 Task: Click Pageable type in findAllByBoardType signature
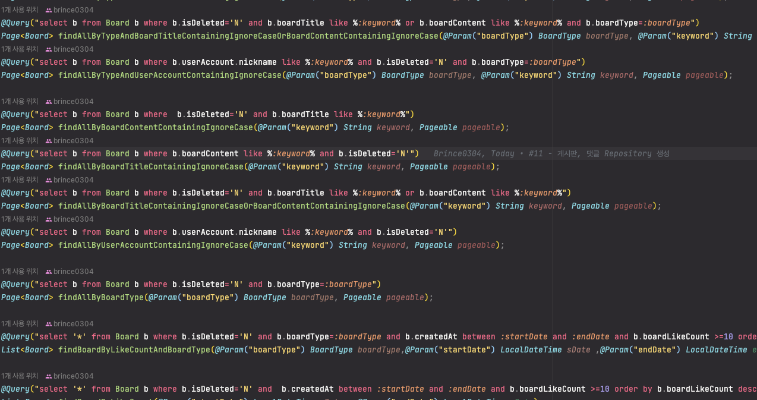(x=362, y=298)
